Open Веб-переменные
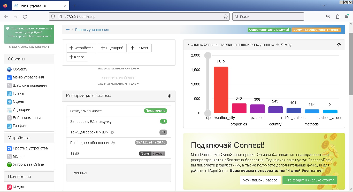This screenshot has height=192, width=353. coord(25,118)
